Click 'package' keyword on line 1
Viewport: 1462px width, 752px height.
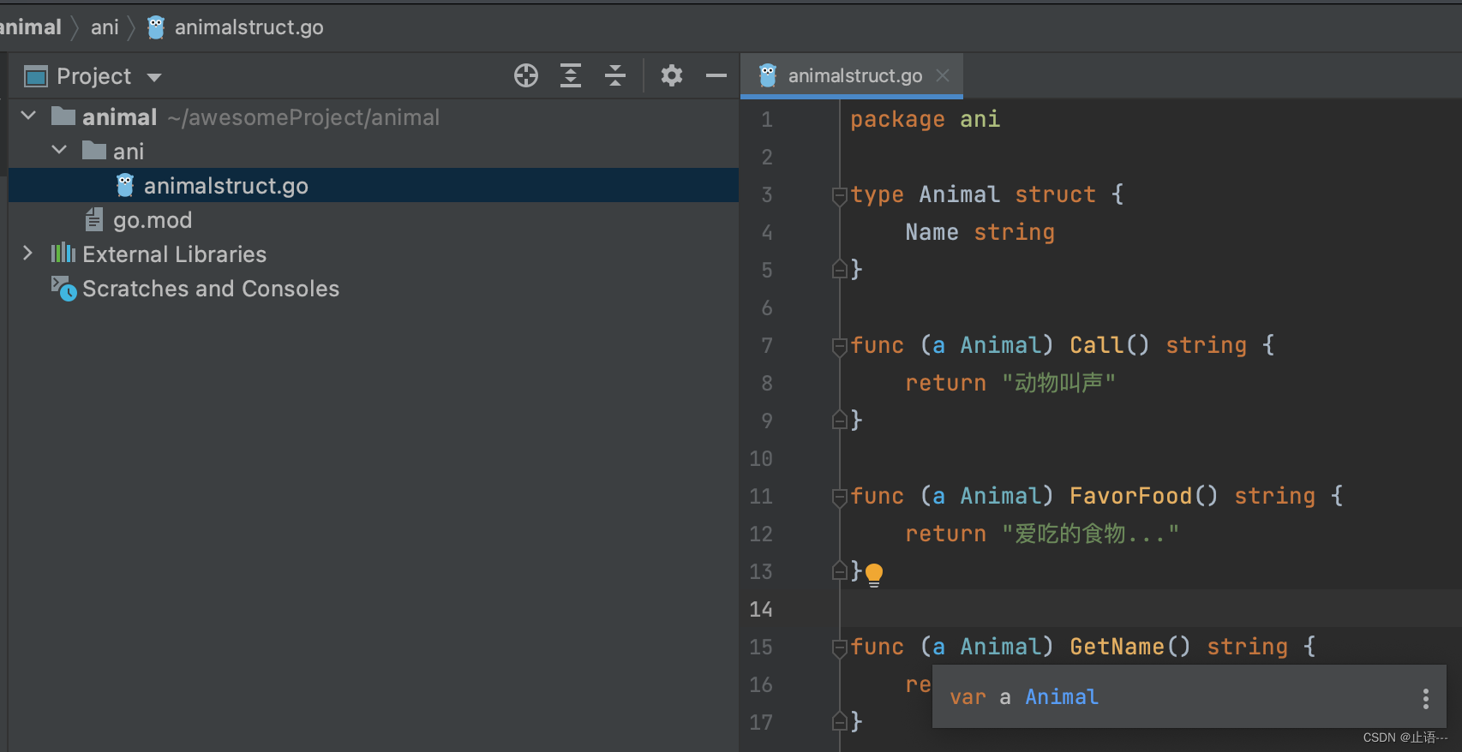tap(897, 120)
